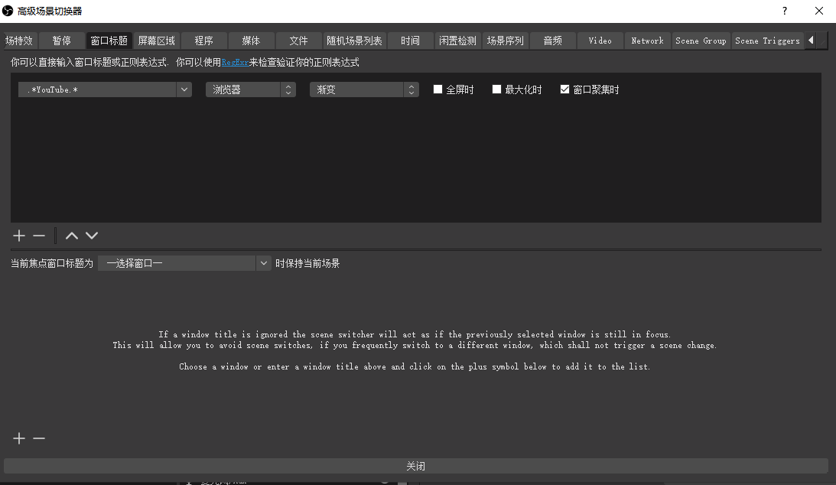Switch to the 场景序列 tab
This screenshot has width=836, height=485.
pyautogui.click(x=505, y=41)
